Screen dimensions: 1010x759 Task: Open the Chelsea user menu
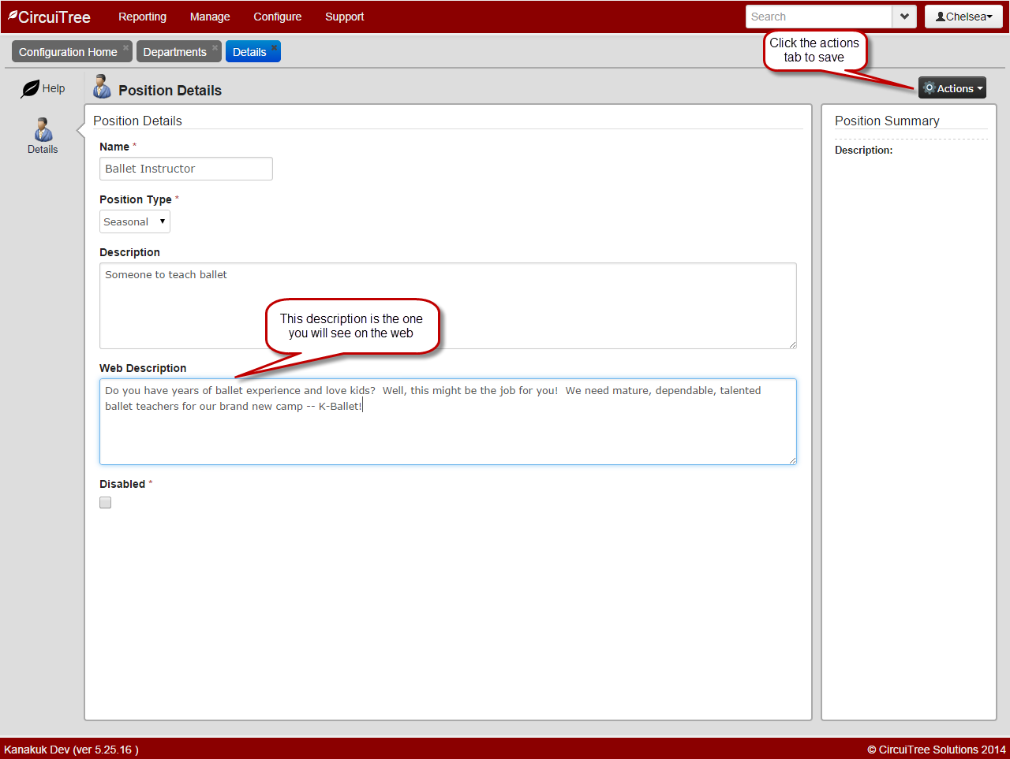tap(963, 17)
